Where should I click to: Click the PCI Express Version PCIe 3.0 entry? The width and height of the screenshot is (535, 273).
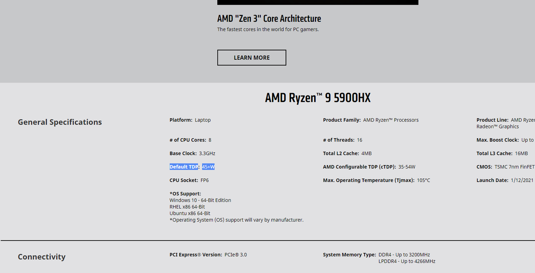(x=208, y=255)
